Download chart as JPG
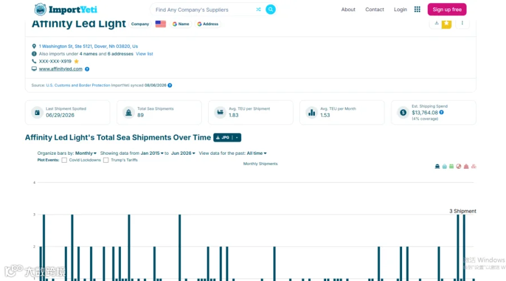 pos(223,137)
